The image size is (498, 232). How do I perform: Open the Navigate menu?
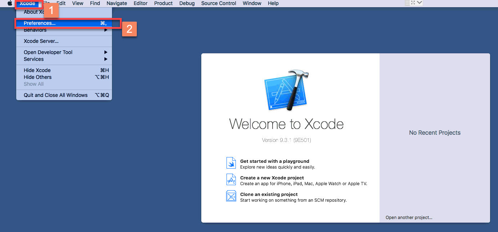tap(117, 3)
